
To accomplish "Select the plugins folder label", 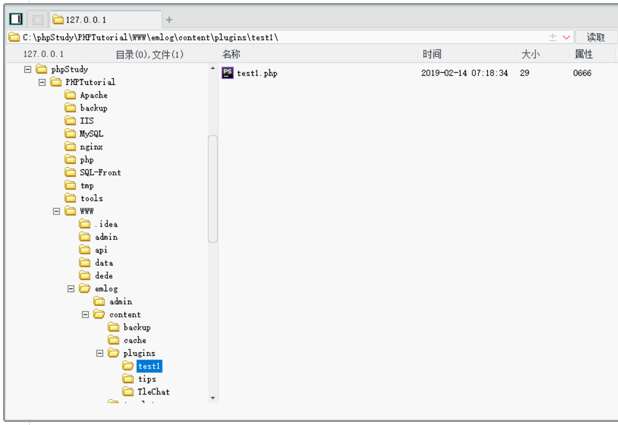I will click(139, 353).
